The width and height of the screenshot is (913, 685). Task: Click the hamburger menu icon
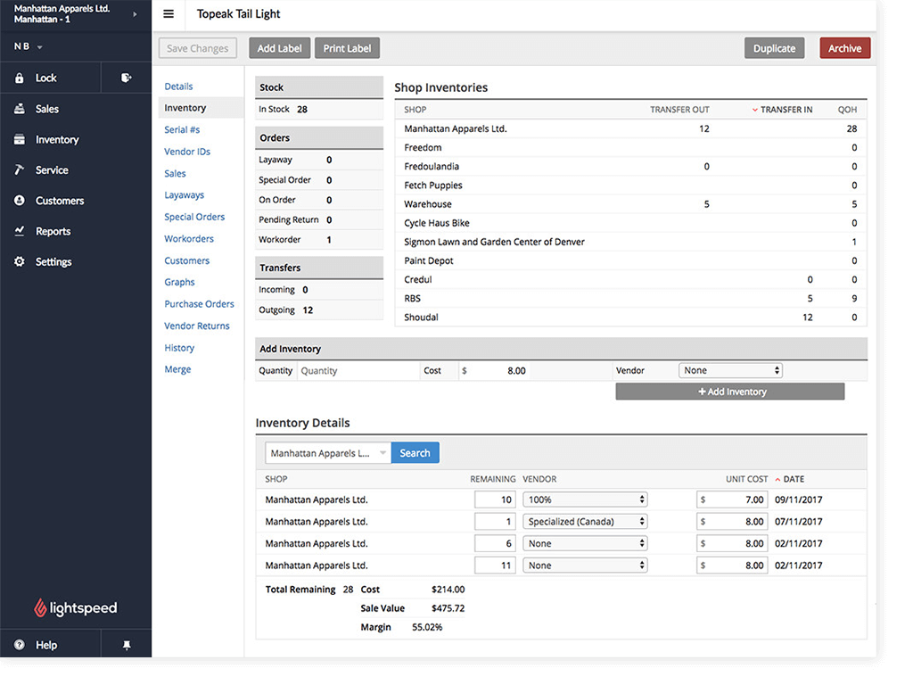[169, 14]
